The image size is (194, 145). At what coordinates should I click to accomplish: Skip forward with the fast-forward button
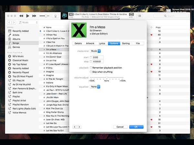pos(34,16)
